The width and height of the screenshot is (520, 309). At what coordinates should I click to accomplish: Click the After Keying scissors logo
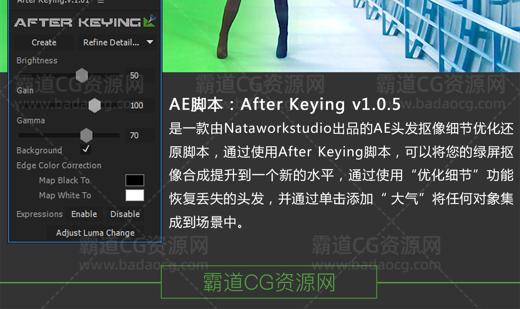(149, 21)
